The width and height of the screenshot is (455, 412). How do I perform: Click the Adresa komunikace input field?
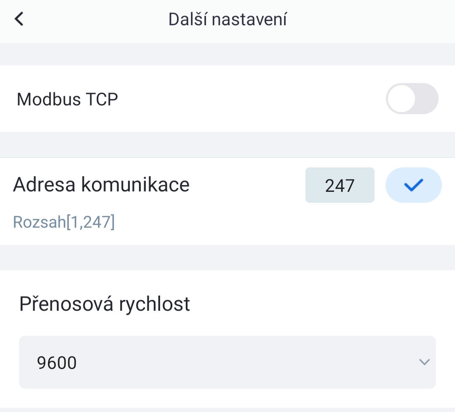tap(340, 185)
